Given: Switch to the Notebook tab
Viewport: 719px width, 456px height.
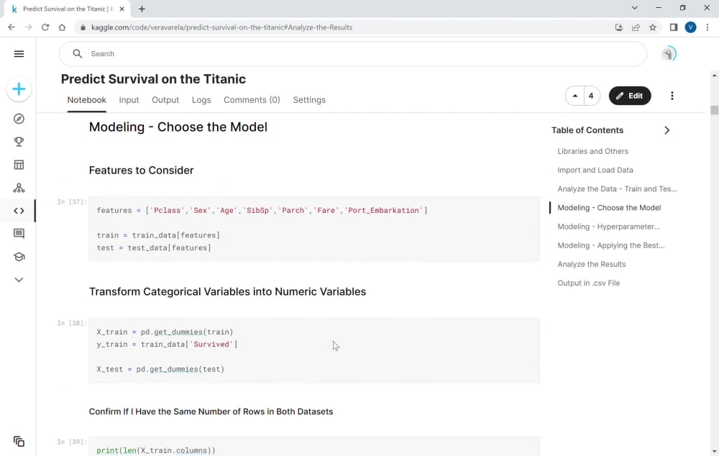Looking at the screenshot, I should [x=87, y=100].
